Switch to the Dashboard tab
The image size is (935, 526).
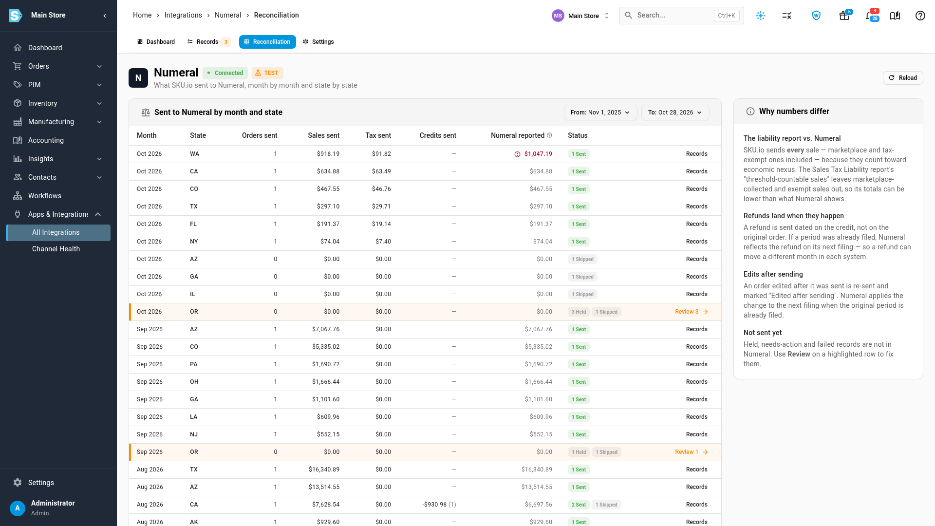[156, 42]
